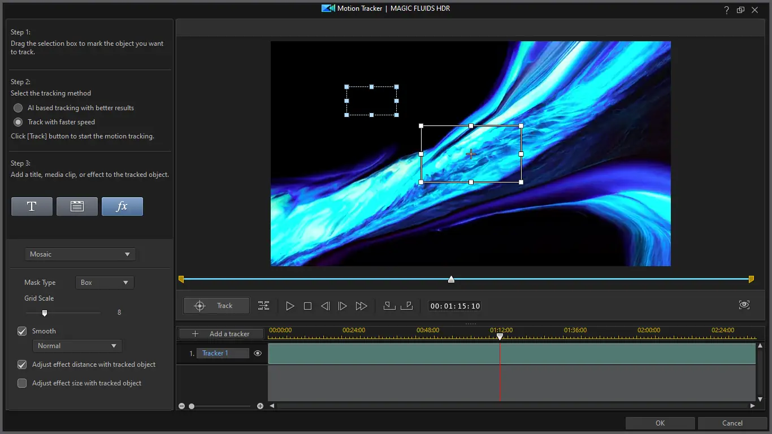Add a media clip to tracked object
Viewport: 772px width, 434px height.
click(x=77, y=206)
